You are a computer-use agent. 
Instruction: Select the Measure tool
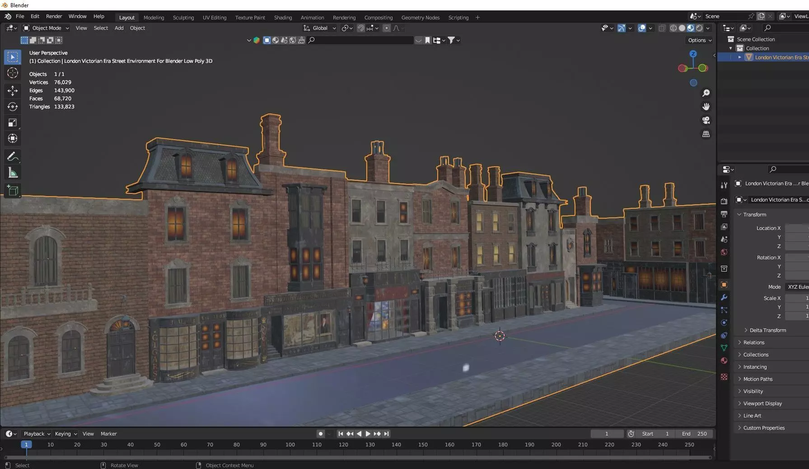pos(13,173)
